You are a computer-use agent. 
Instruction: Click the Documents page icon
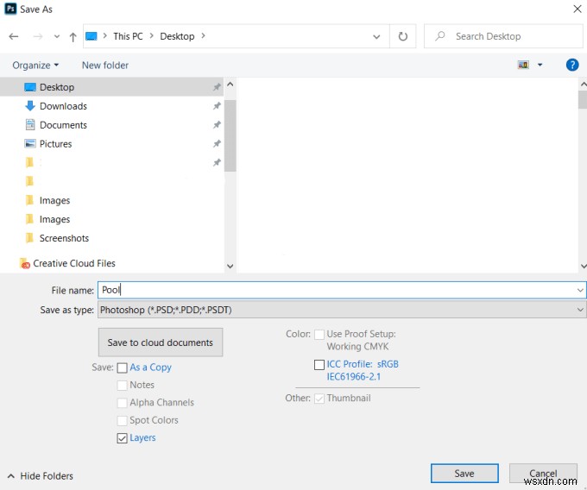point(30,124)
